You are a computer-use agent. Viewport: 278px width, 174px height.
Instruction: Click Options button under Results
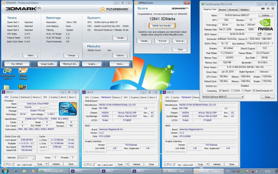point(121,56)
